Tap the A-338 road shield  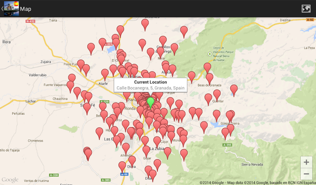pyautogui.click(x=54, y=175)
